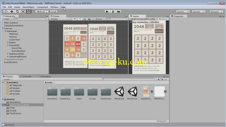The height and width of the screenshot is (127, 226).
Task: Select TestScenes folder in Project tree
Action: pos(15,113)
